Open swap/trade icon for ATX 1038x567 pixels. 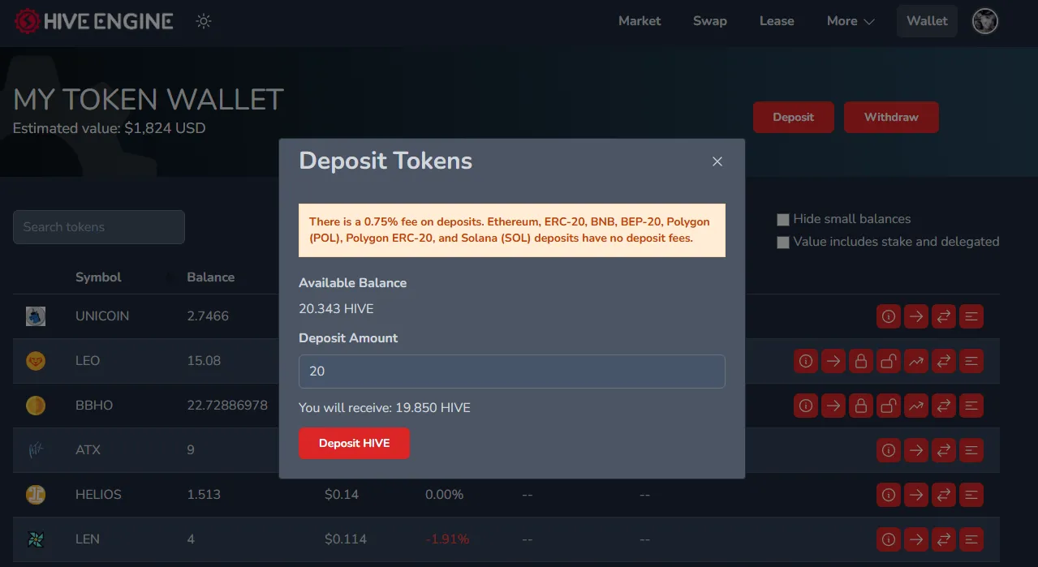point(944,449)
